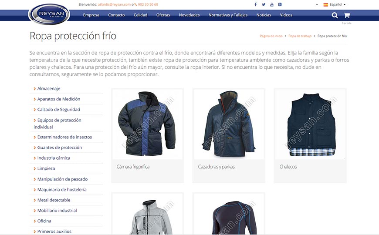
Task: Open the Oficina category
Action: click(x=44, y=221)
